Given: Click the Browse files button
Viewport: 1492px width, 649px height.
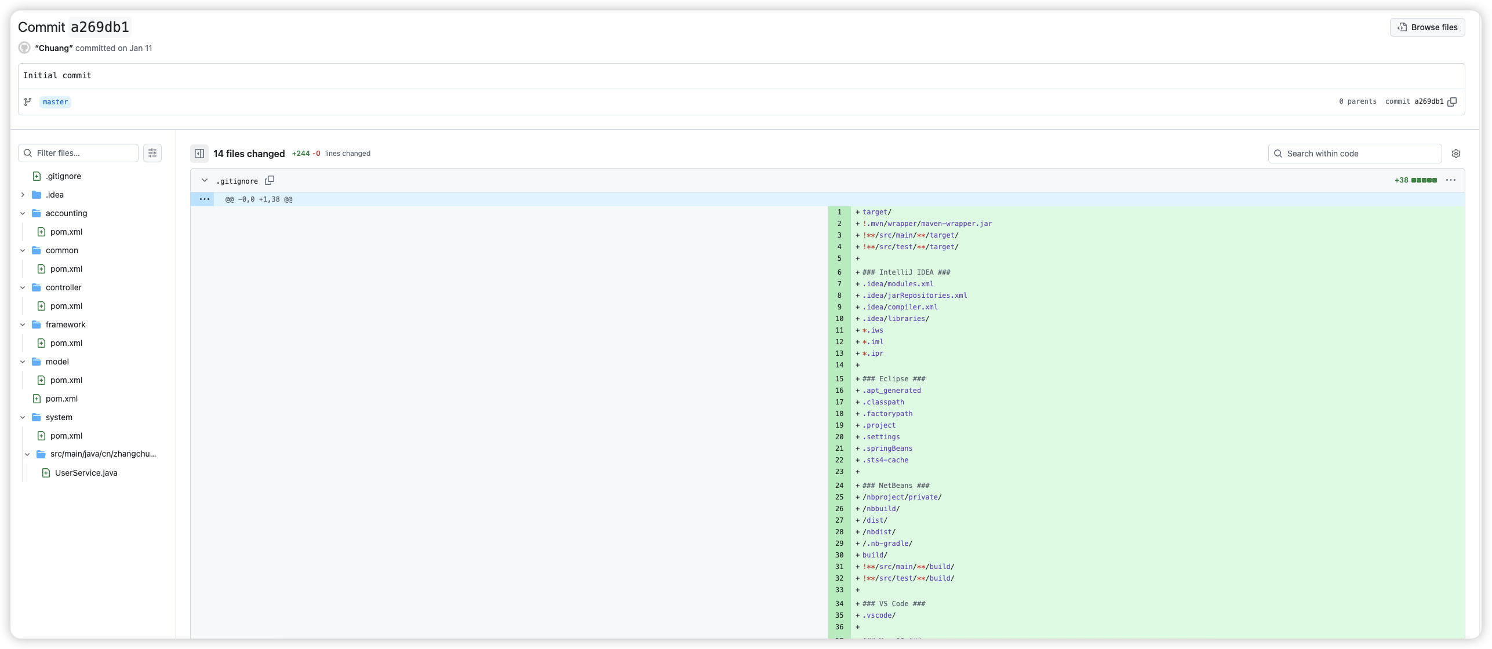Looking at the screenshot, I should 1427,27.
